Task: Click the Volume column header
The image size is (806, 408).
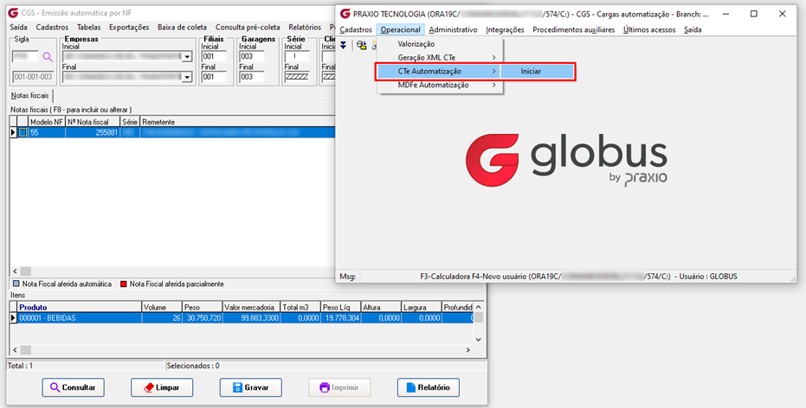Action: pyautogui.click(x=162, y=308)
